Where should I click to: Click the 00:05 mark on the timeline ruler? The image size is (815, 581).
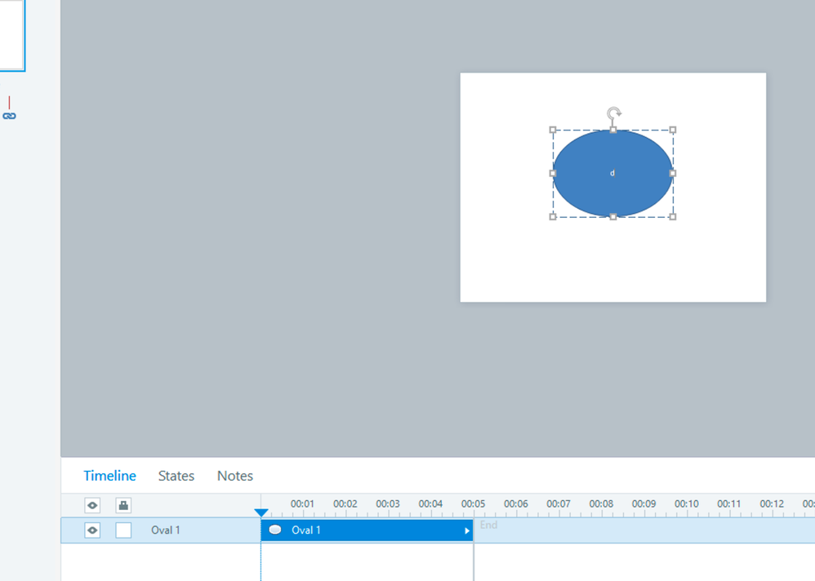point(473,503)
